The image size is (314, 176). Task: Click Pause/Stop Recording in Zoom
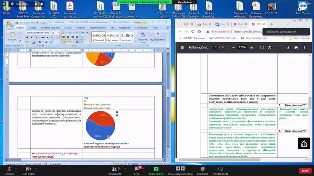(x=180, y=171)
